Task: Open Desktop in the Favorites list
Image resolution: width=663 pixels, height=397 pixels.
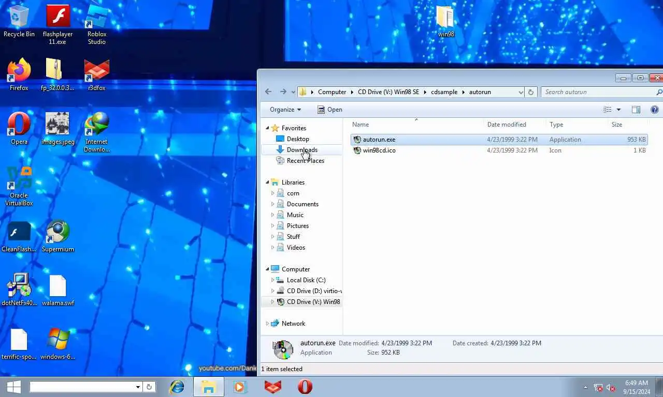Action: click(298, 139)
